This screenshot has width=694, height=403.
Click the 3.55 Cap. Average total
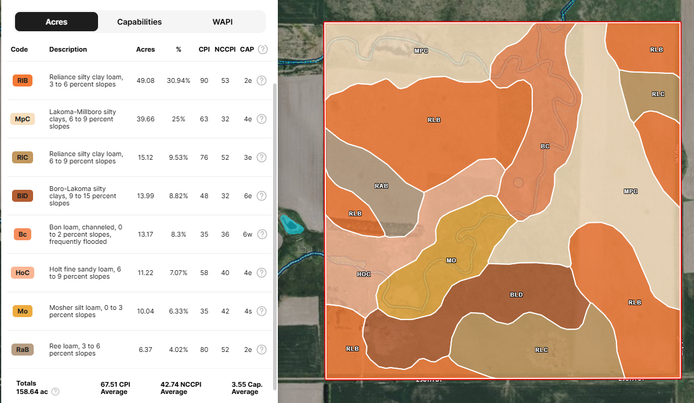247,388
